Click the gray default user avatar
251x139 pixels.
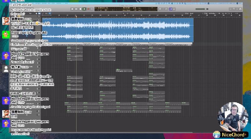click(6, 69)
